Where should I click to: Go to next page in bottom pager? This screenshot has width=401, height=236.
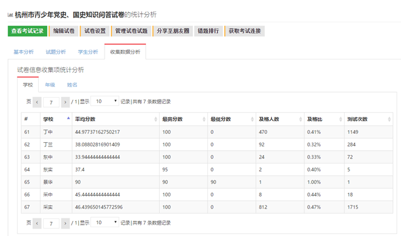coord(65,223)
